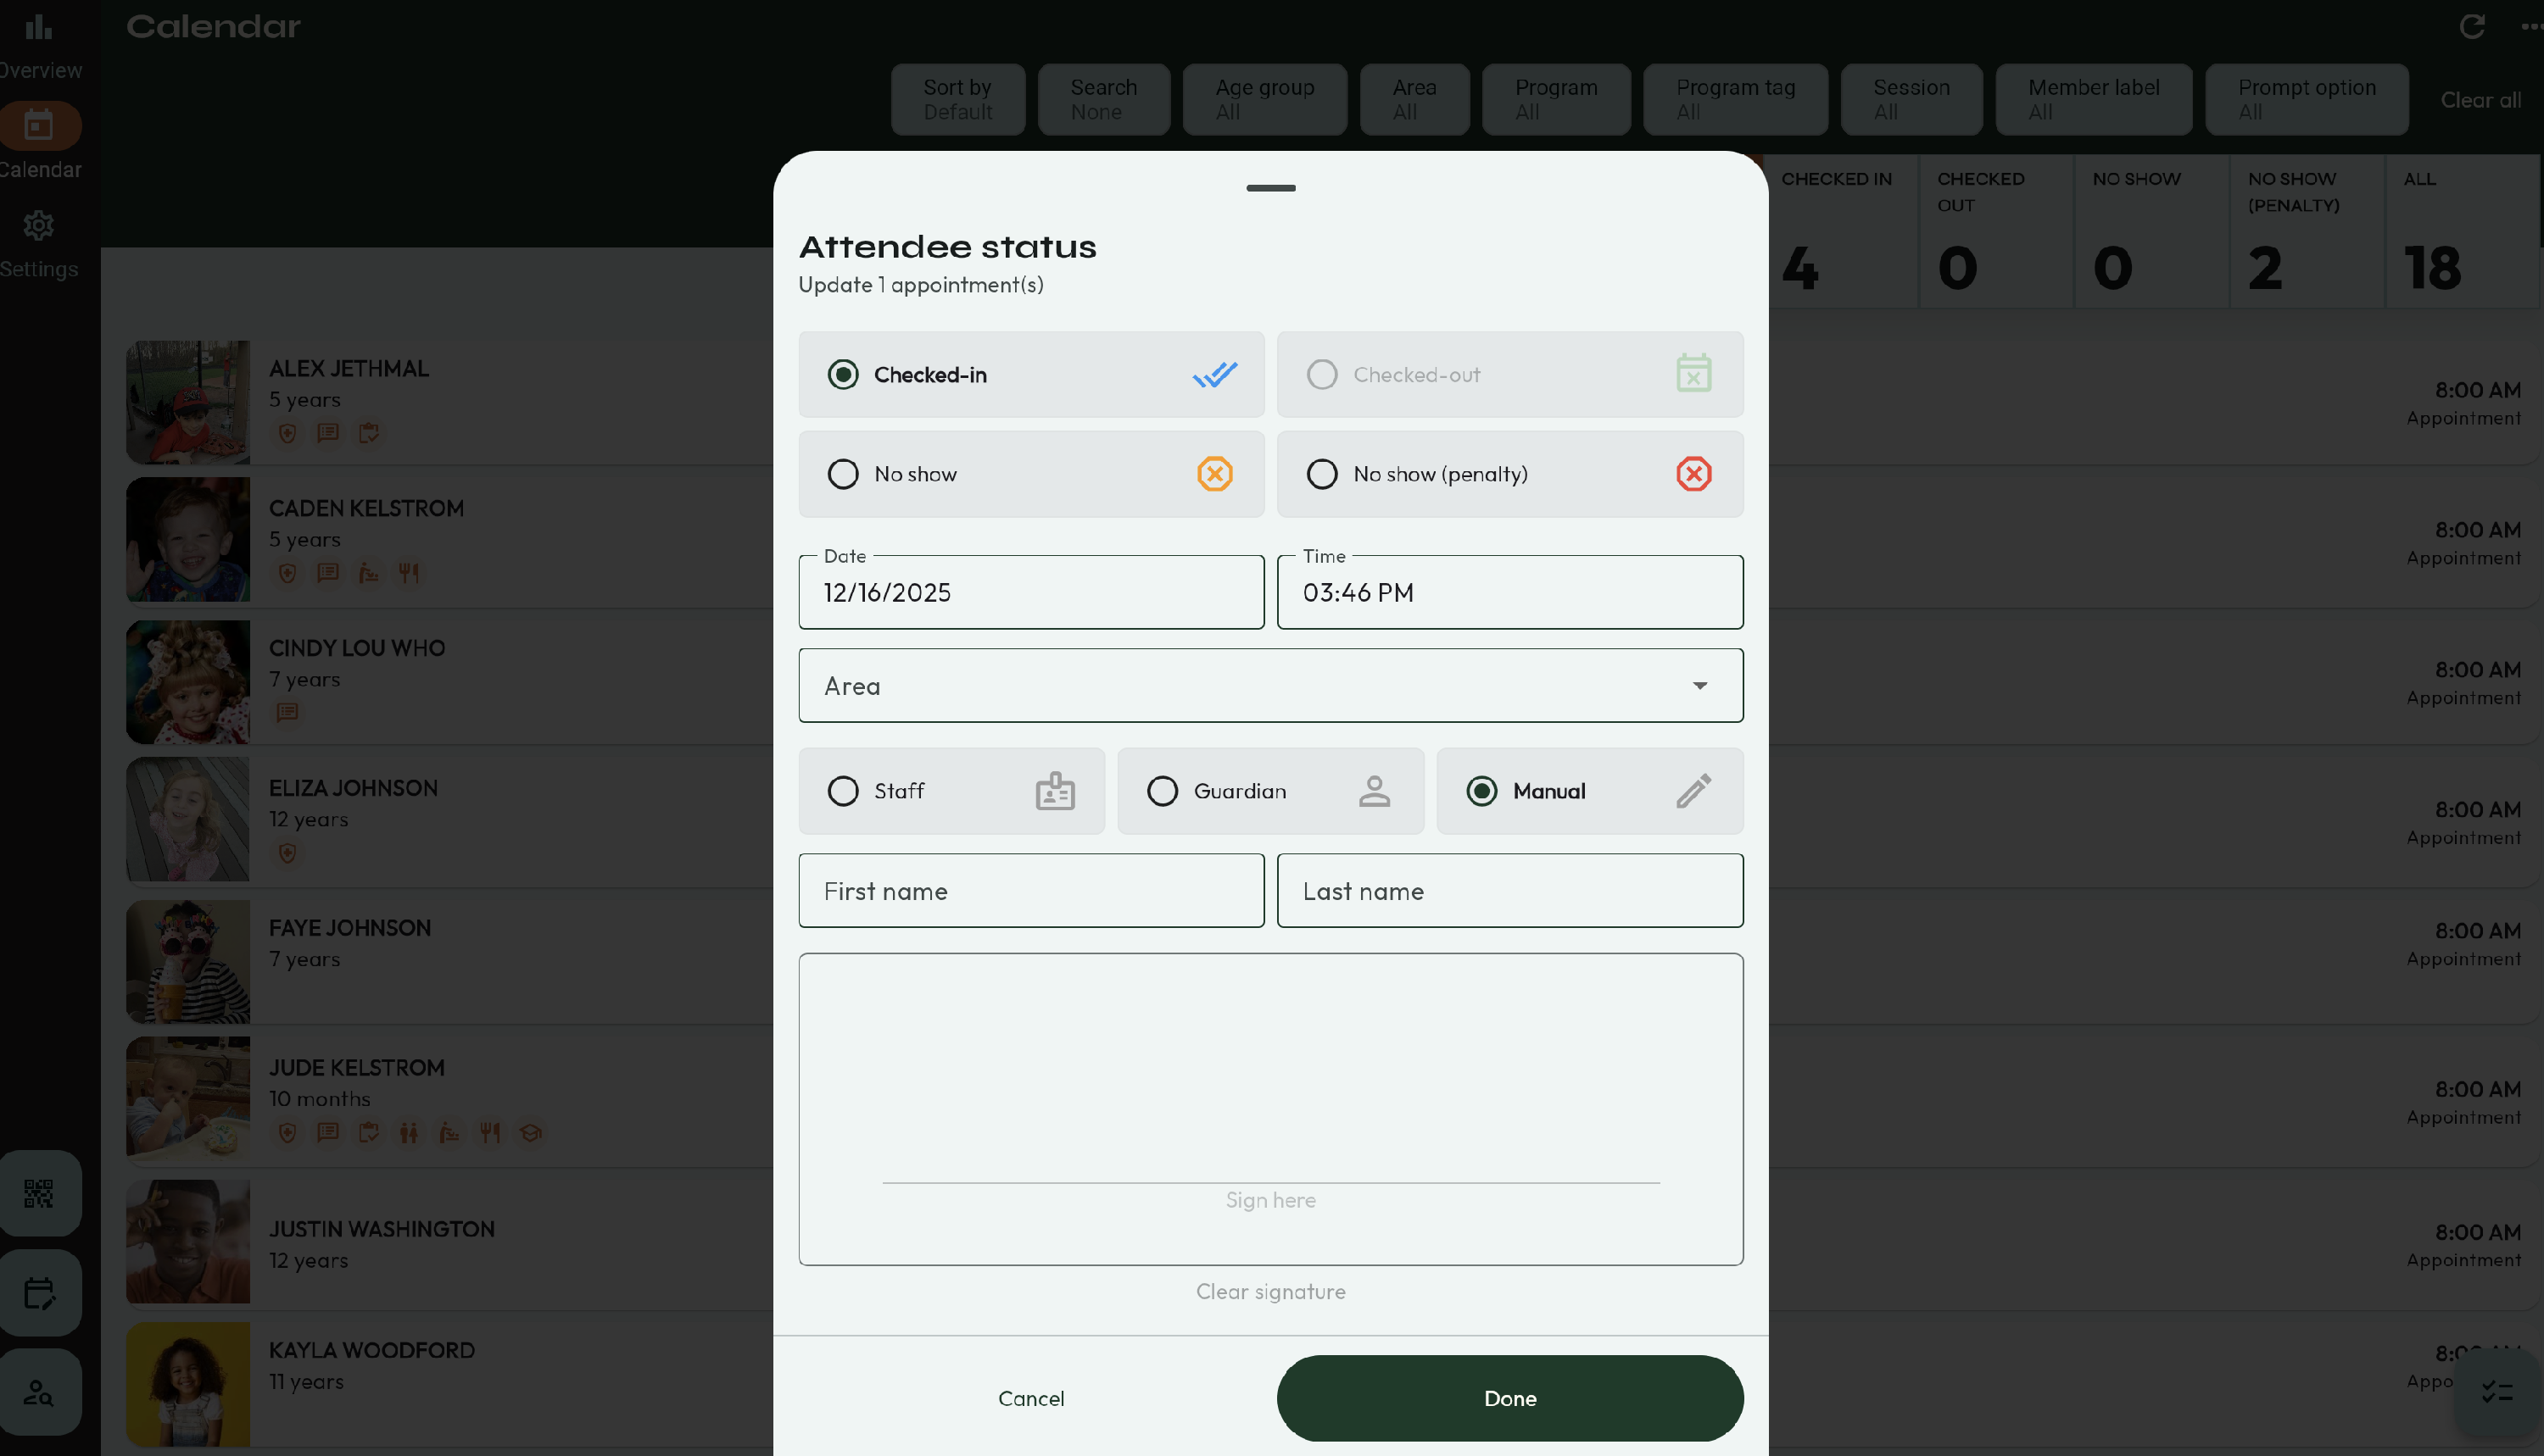Select the Staff radio option
This screenshot has height=1456, width=2544.
click(843, 791)
